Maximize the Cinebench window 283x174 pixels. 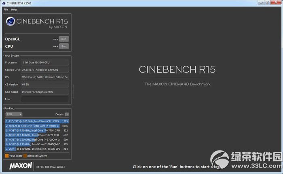[x=268, y=2]
